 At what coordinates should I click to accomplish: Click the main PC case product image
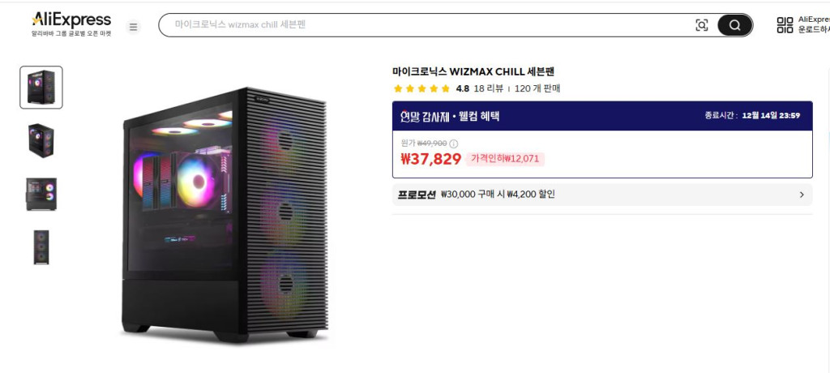(x=225, y=215)
